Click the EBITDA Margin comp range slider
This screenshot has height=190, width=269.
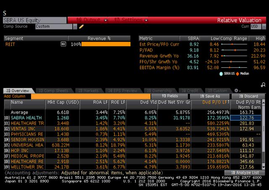click(x=234, y=67)
